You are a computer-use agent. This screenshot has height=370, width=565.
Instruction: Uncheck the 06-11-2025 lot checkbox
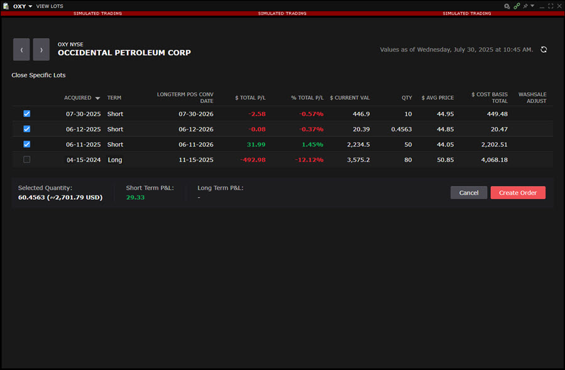26,144
